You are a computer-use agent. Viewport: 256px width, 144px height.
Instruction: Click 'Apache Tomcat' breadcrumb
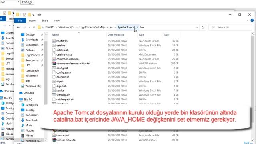(x=126, y=27)
